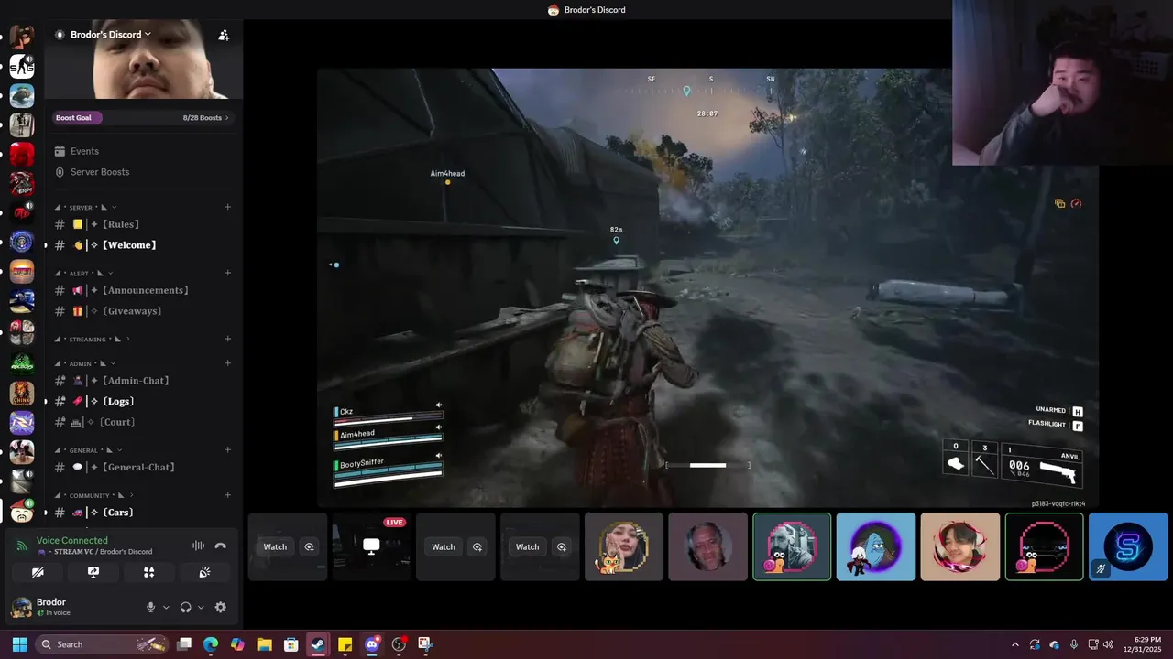This screenshot has height=659, width=1173.
Task: Open the Windows Start menu
Action: point(19,644)
